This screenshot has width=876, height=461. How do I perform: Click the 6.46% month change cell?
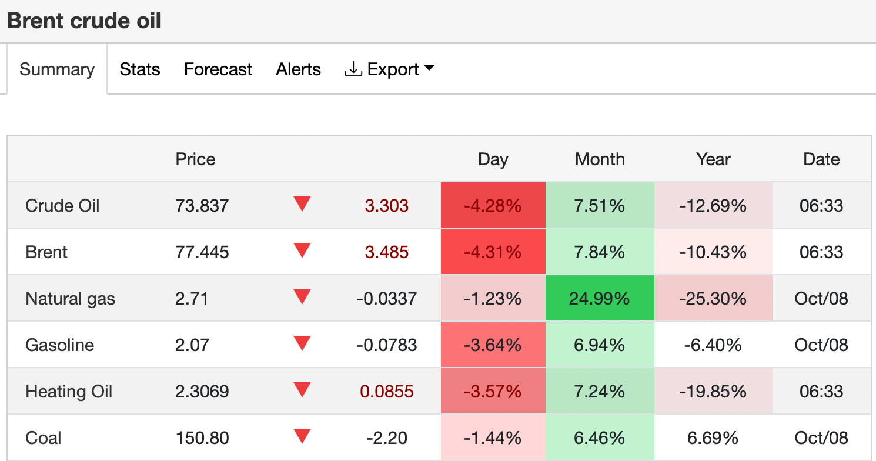600,437
